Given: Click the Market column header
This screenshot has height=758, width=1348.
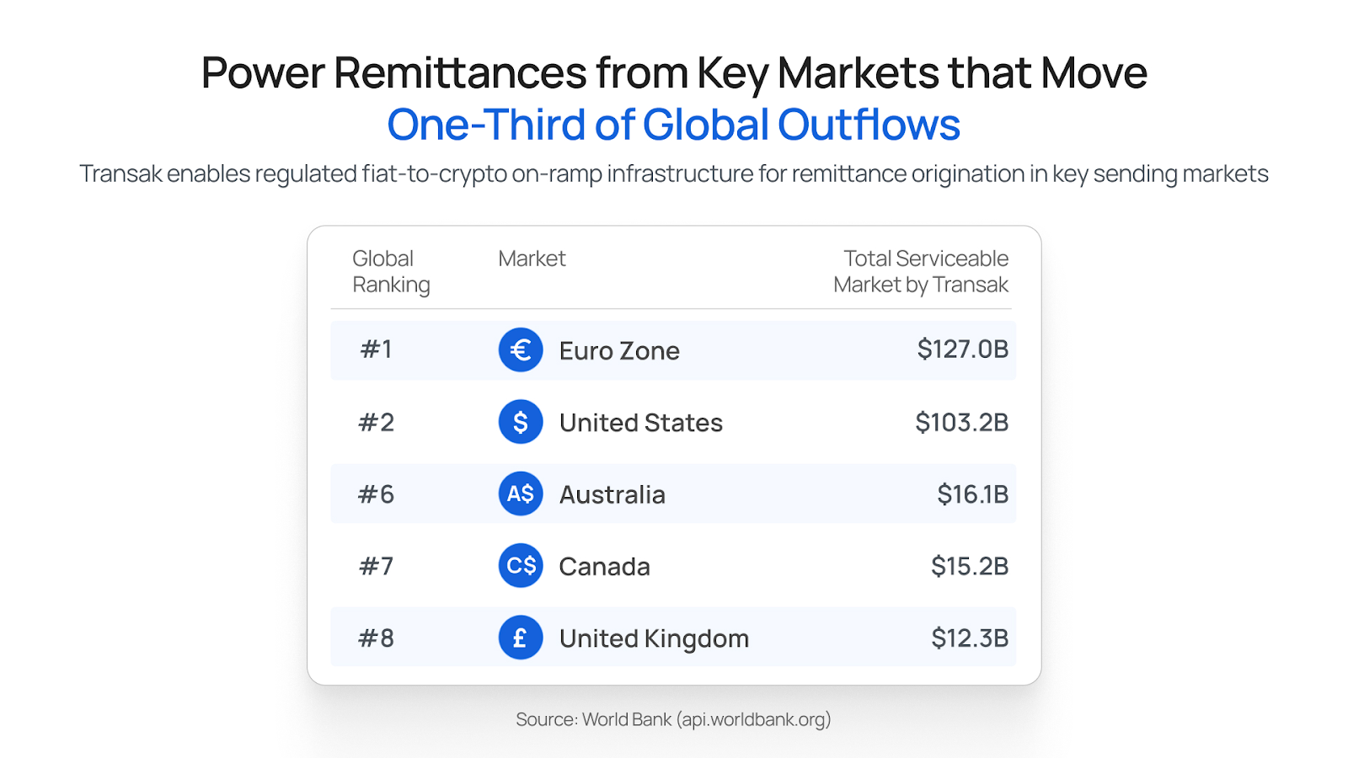Looking at the screenshot, I should (532, 259).
